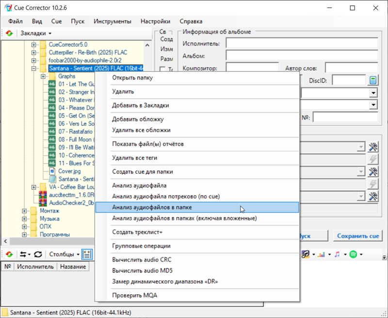
Task: Open the Справка menu
Action: point(191,21)
